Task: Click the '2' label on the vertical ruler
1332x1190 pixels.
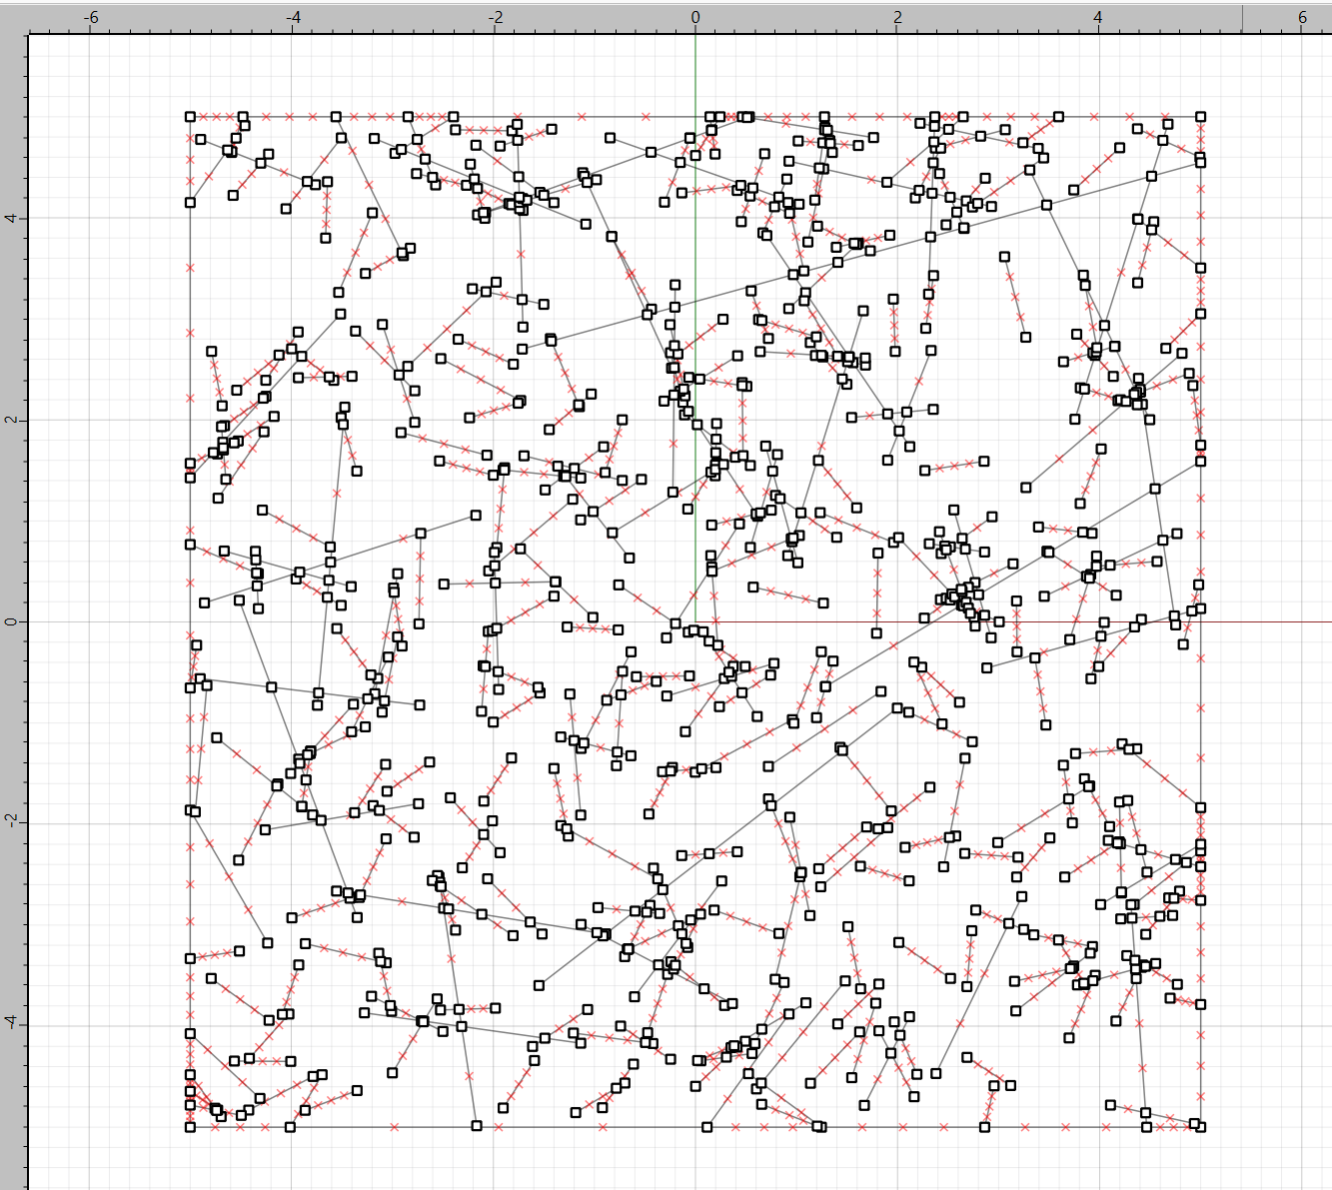Action: pyautogui.click(x=13, y=420)
